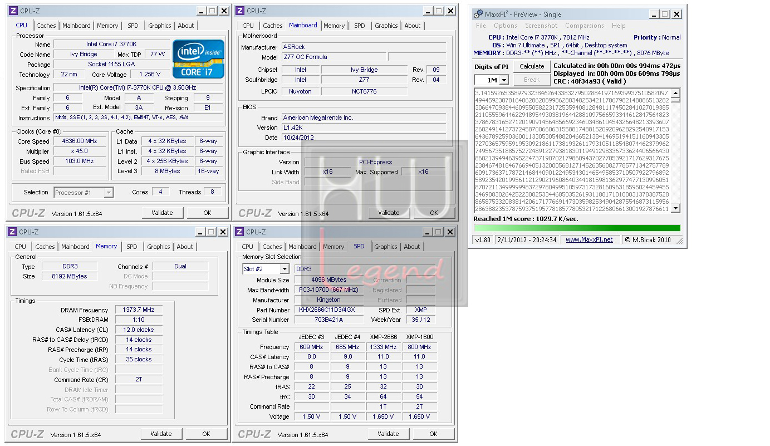Click the CPU-Z Z icon in the SPD window title bar
This screenshot has height=446, width=770.
(x=240, y=232)
